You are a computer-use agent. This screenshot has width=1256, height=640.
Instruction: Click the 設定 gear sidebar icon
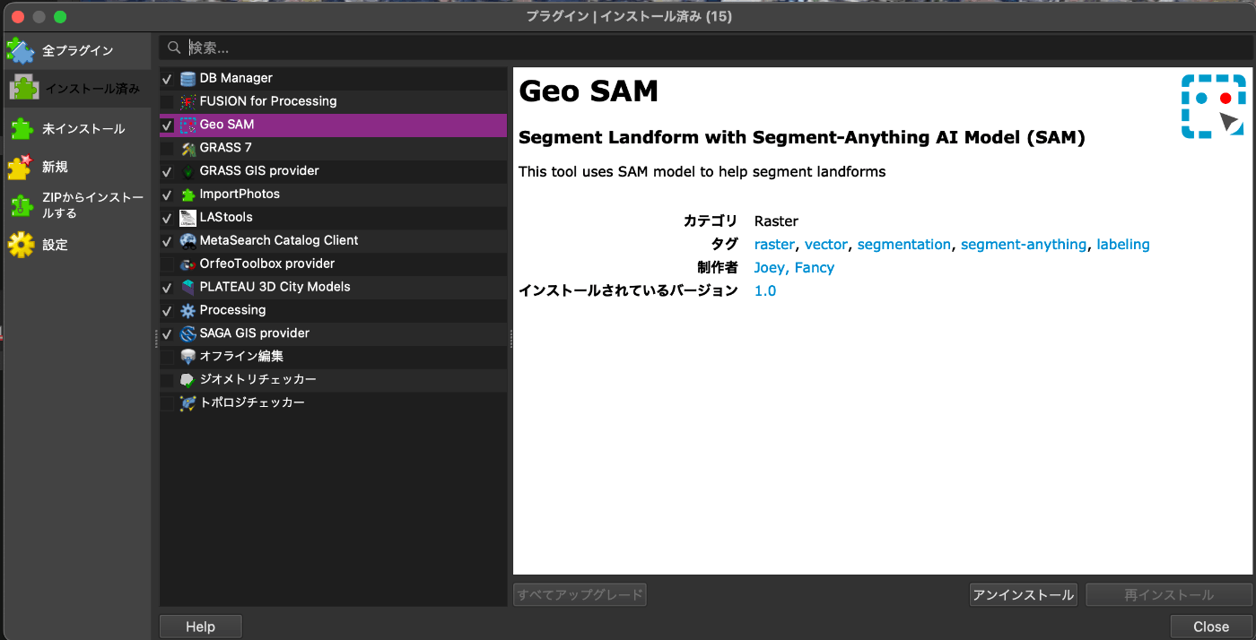22,245
